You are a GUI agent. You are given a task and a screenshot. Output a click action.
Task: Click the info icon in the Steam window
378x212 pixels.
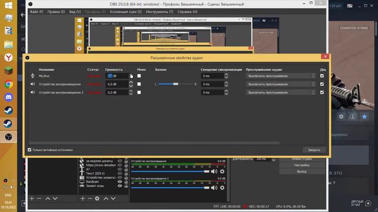tap(353, 117)
